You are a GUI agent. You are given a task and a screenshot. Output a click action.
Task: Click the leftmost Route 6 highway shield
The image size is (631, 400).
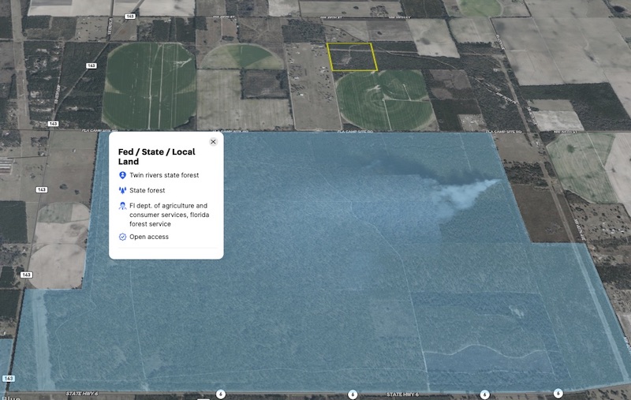[221, 394]
